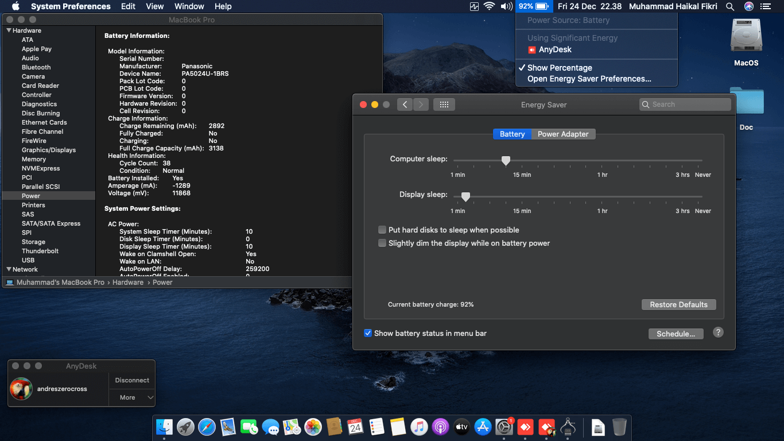Click the battery status icon in menu bar

point(534,6)
